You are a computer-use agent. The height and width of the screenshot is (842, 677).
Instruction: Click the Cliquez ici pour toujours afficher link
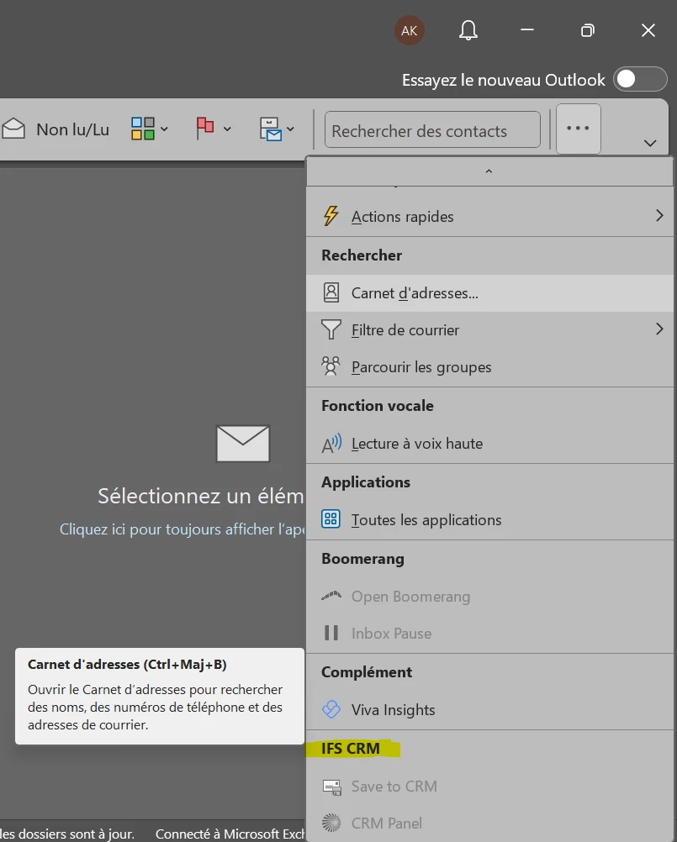pos(182,529)
